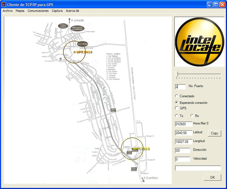This screenshot has height=189, width=227.
Task: Open the Mapas menu
Action: tap(20, 11)
